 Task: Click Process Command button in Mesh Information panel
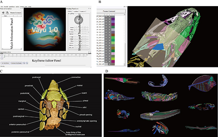pyautogui.click(x=16, y=13)
